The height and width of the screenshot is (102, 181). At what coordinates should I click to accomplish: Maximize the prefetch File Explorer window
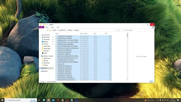tap(148, 25)
